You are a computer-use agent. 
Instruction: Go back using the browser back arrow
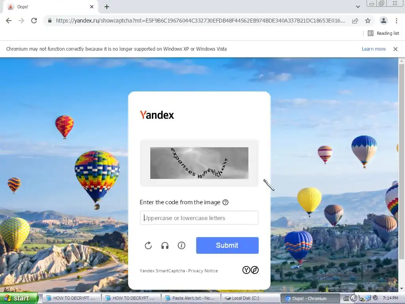click(x=9, y=21)
